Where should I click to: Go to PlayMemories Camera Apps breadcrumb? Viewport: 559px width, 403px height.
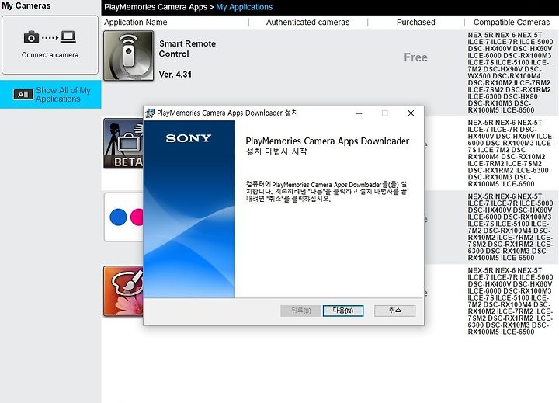(x=155, y=7)
